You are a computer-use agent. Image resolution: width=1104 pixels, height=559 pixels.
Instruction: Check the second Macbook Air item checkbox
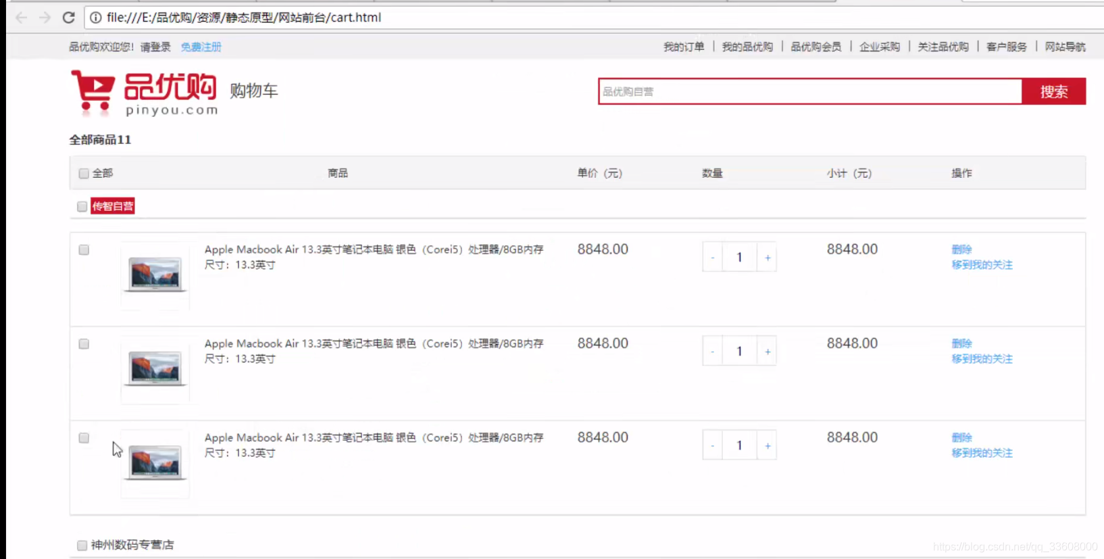coord(84,344)
